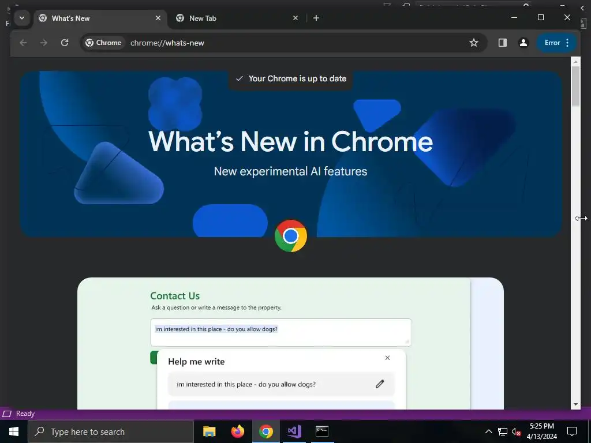Toggle the side panel icon
The height and width of the screenshot is (443, 591).
tap(503, 43)
